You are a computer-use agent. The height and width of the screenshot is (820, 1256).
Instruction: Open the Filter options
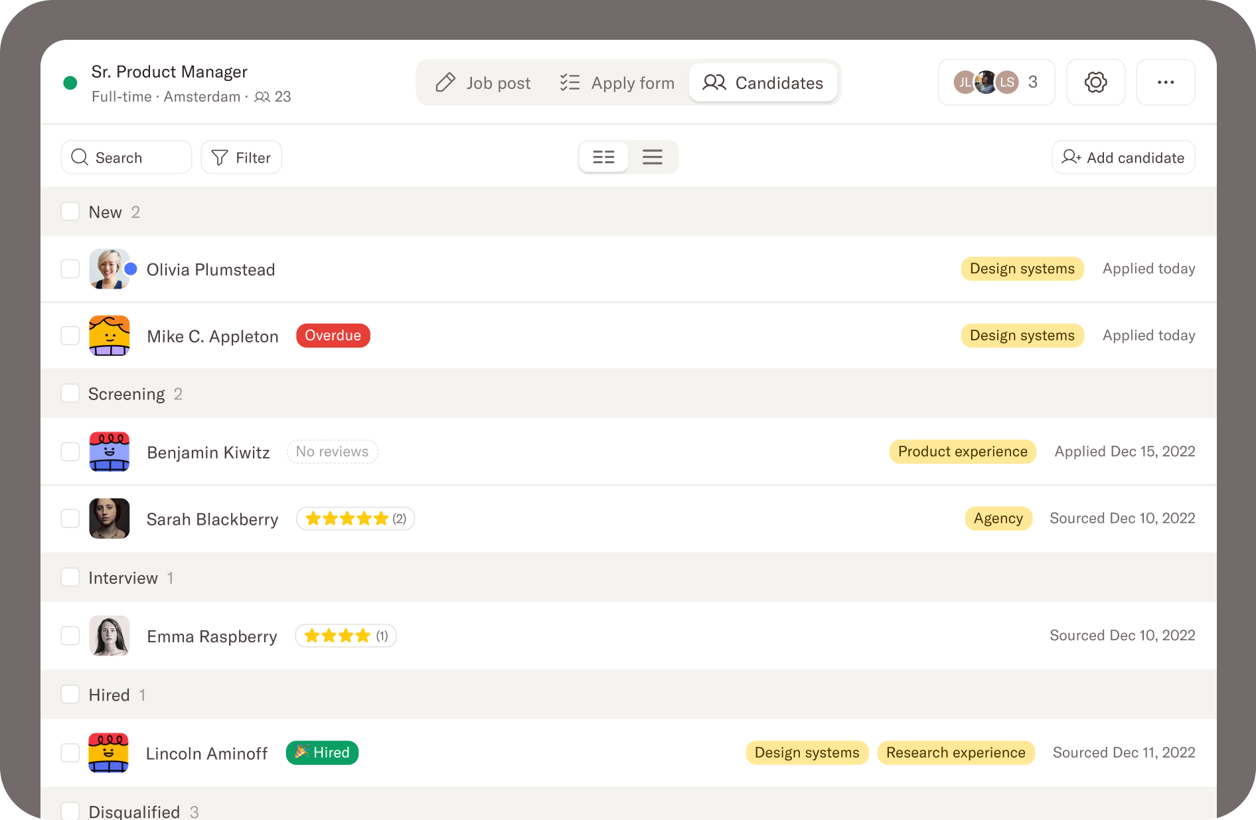(241, 157)
